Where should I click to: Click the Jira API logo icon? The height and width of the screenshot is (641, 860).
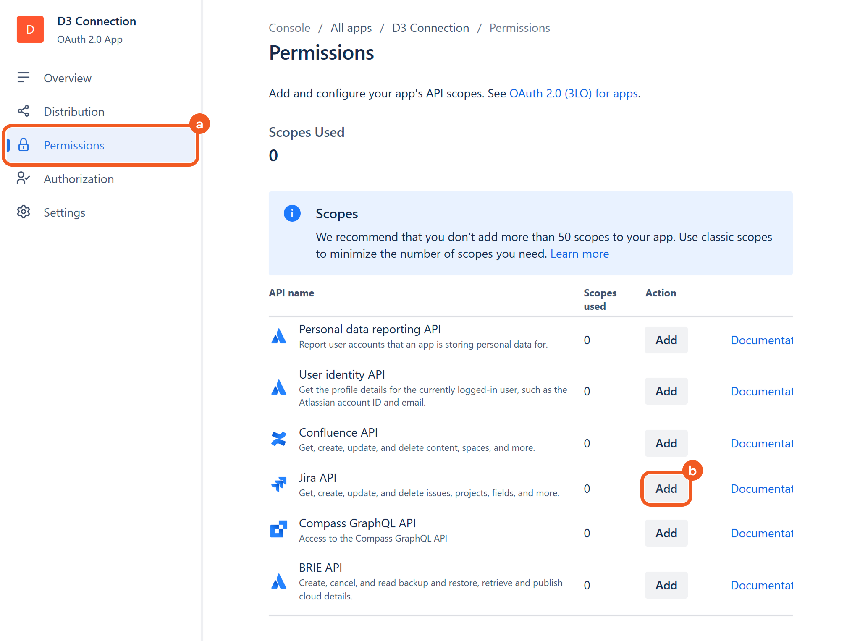(279, 484)
